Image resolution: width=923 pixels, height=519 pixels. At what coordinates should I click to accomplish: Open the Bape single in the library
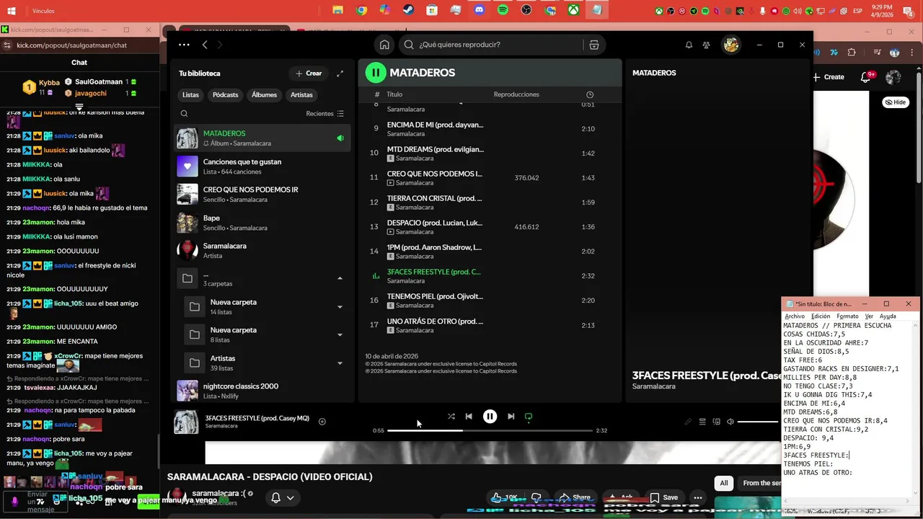(262, 223)
